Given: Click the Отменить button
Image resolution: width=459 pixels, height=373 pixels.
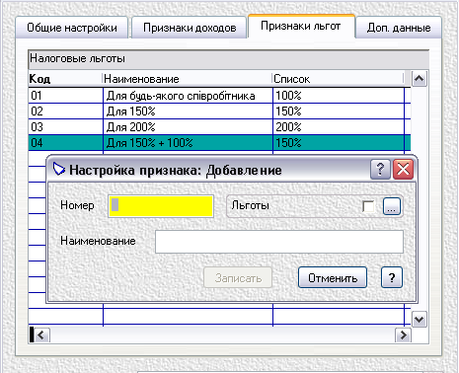Looking at the screenshot, I should [333, 278].
